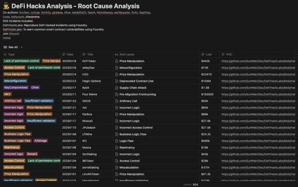Click page icon of Access Control root cause

pyautogui.click(x=117, y=161)
